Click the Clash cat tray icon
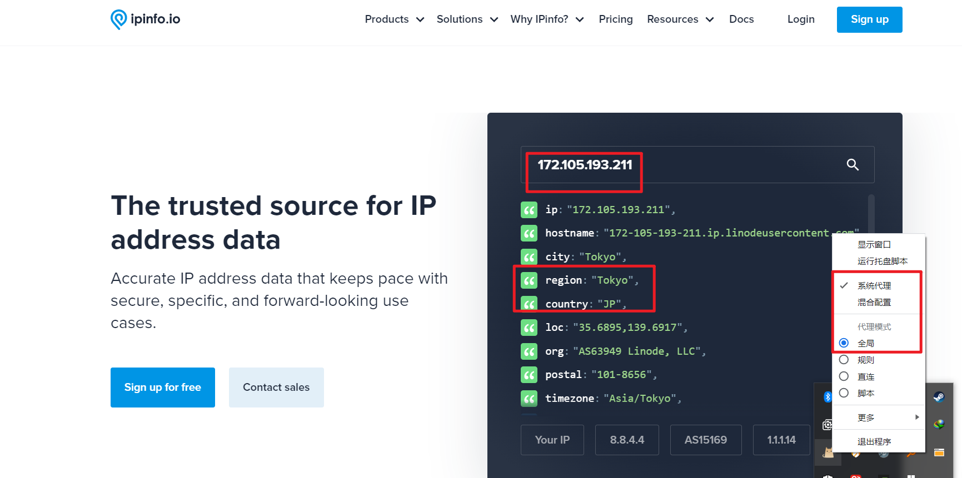Screen dimensions: 962x478 [x=828, y=452]
